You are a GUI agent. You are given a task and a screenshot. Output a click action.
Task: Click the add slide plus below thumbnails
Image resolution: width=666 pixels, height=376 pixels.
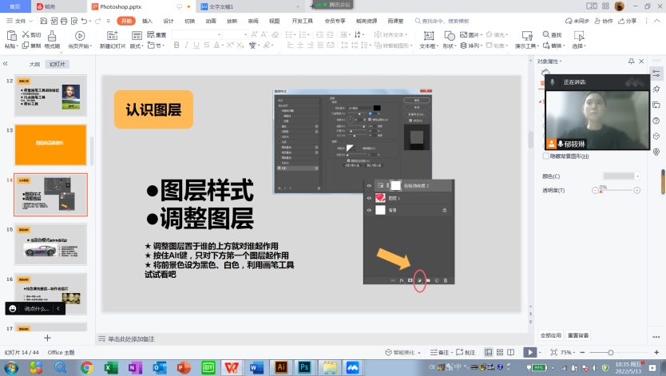pos(47,338)
